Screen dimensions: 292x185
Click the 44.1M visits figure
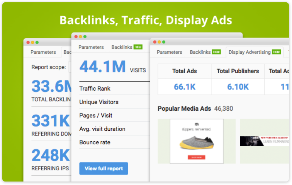pyautogui.click(x=102, y=67)
